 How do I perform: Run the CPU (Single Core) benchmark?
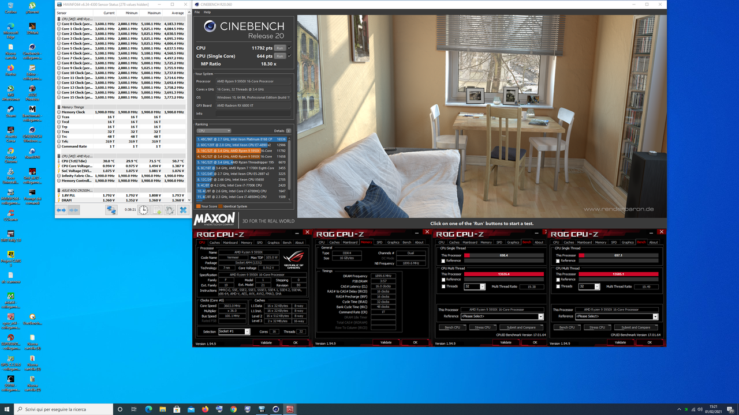tap(281, 56)
